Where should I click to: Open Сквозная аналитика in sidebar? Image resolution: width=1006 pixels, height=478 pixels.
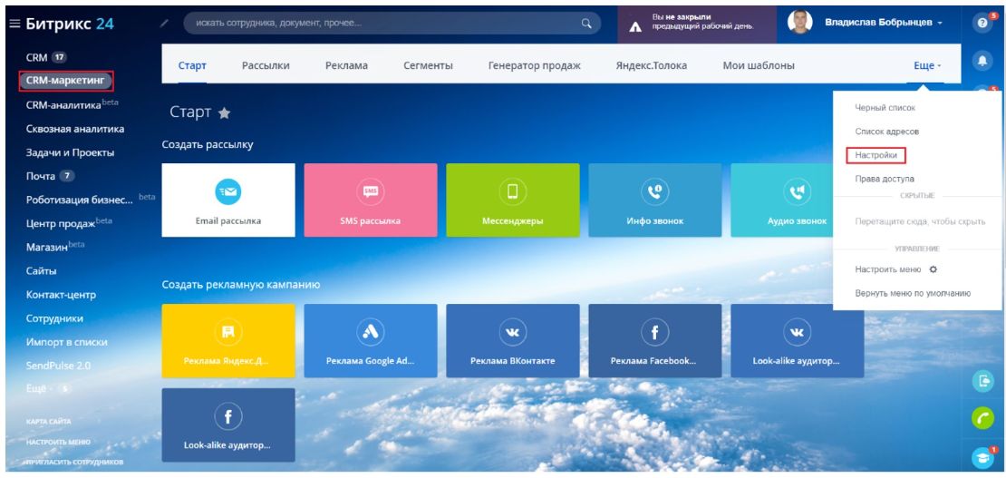[x=75, y=129]
